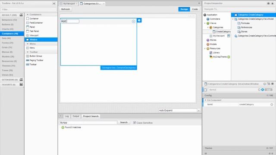Select the Models node in project tree
The width and height of the screenshot is (276, 155).
[x=213, y=44]
